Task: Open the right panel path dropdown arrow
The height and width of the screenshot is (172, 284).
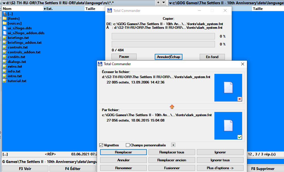Action: click(x=170, y=3)
